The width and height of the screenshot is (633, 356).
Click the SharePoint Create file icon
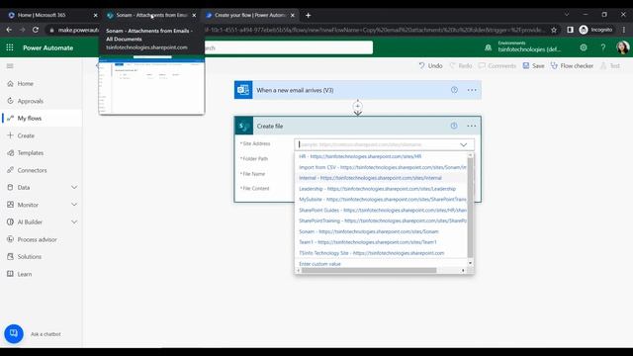click(x=243, y=126)
